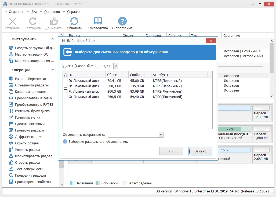Click the Отменить (Undo) toolbar icon

(x=12, y=21)
